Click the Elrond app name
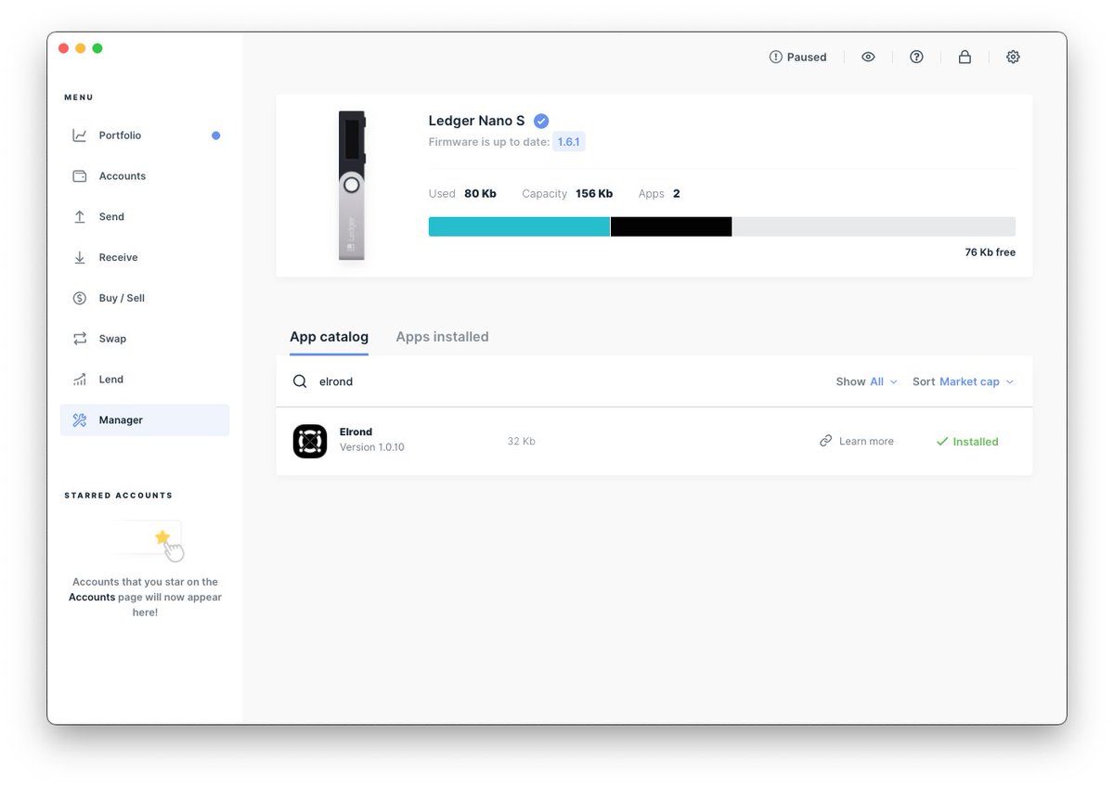1114x787 pixels. tap(356, 432)
